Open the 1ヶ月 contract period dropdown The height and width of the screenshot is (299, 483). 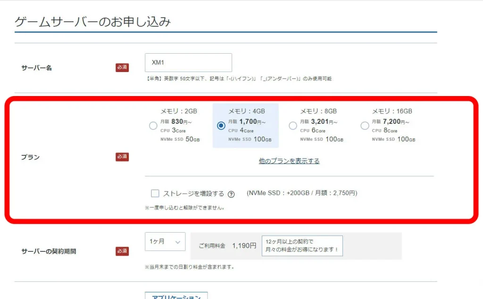[165, 241]
